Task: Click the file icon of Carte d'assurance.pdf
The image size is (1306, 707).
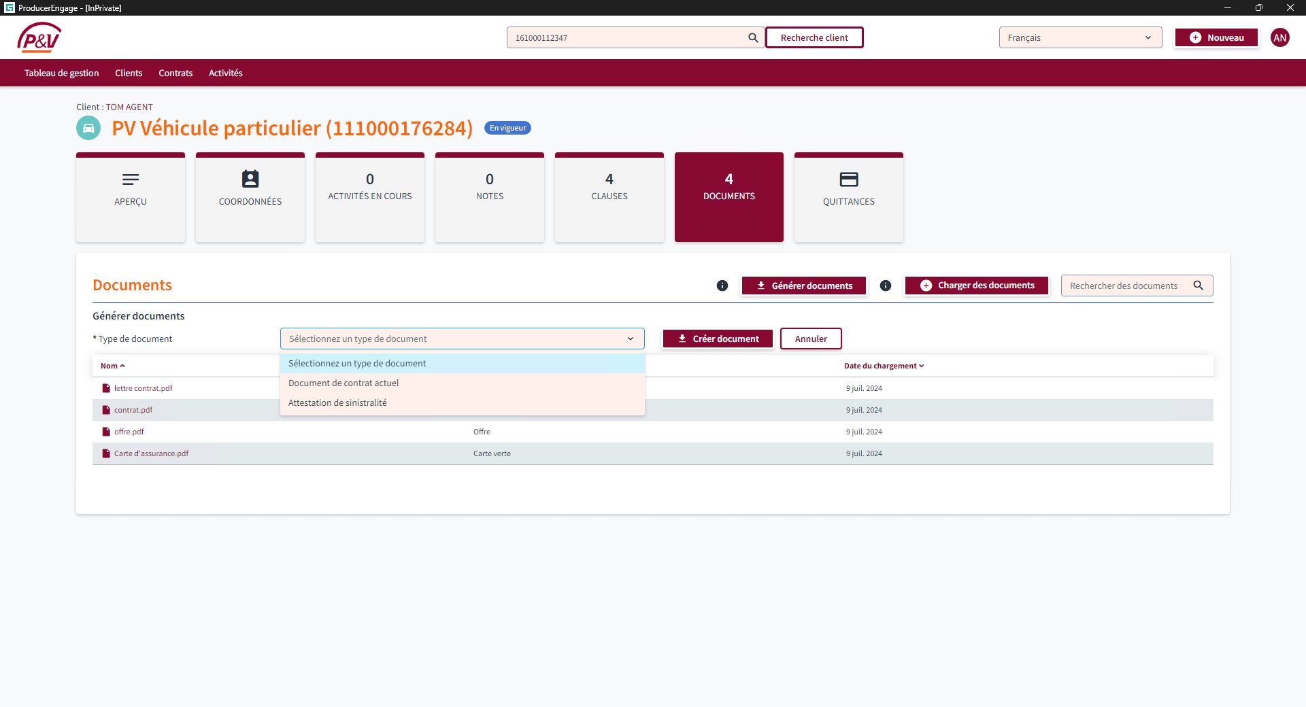Action: tap(106, 453)
